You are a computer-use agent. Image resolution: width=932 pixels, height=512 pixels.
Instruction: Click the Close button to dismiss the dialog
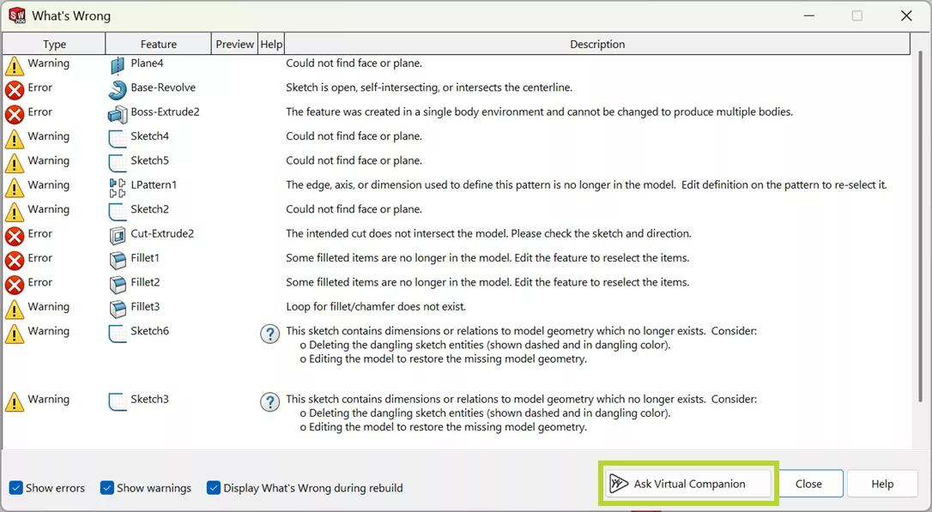tap(809, 483)
